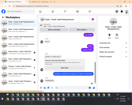This screenshot has width=132, height=105.
Task: Switch to english to urdu Google tab
Action: [40, 2]
